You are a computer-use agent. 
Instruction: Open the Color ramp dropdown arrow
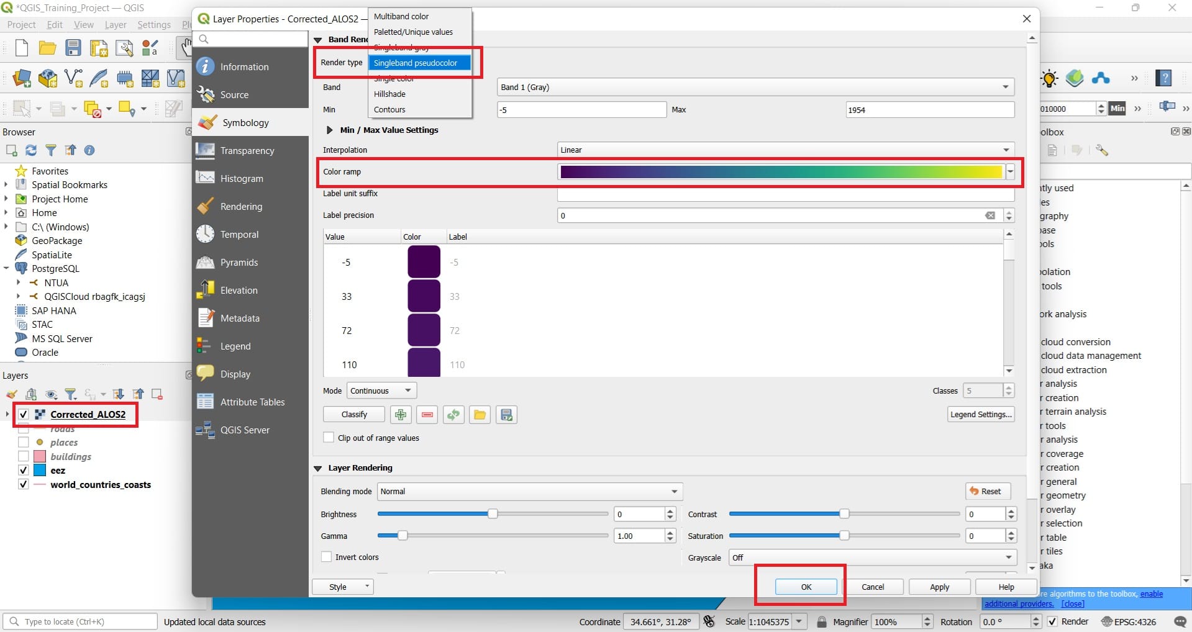tap(1011, 172)
